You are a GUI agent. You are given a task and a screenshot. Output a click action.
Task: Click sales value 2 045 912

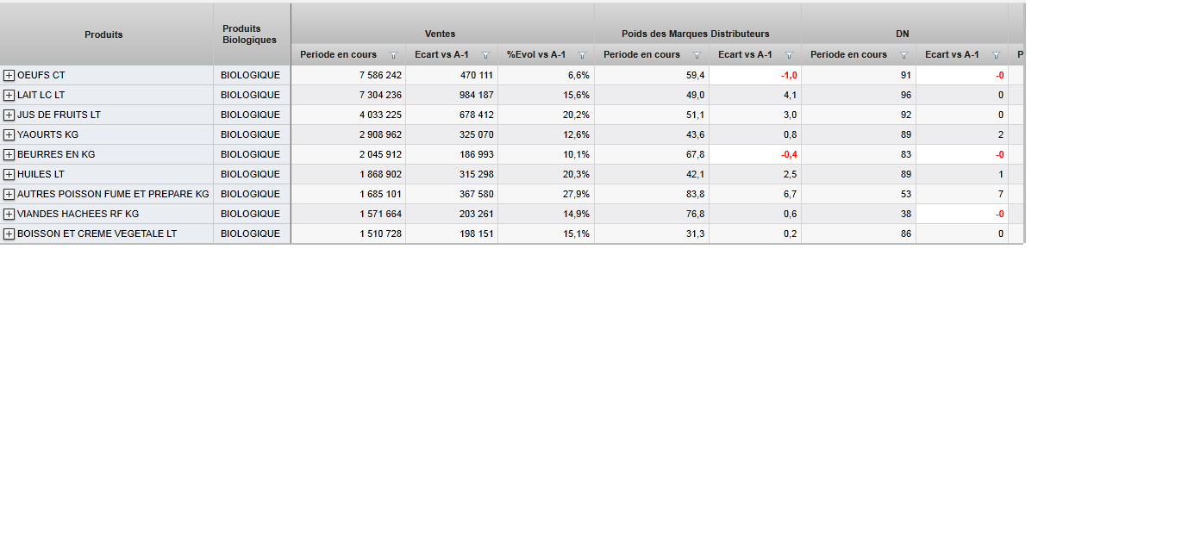click(380, 155)
